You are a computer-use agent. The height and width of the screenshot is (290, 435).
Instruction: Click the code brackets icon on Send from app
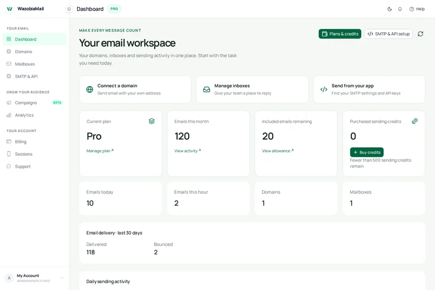point(324,89)
